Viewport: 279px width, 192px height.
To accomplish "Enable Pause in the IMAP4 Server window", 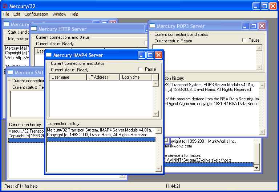I will click(141, 69).
